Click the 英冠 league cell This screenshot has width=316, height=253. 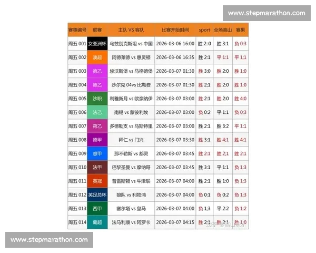pyautogui.click(x=97, y=181)
